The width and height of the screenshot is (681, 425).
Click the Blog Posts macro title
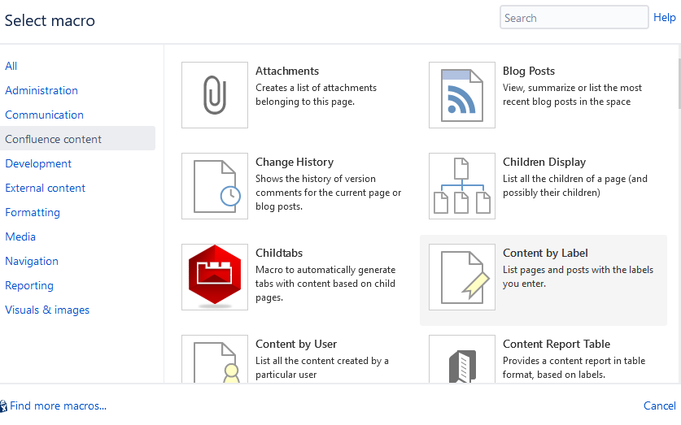529,71
